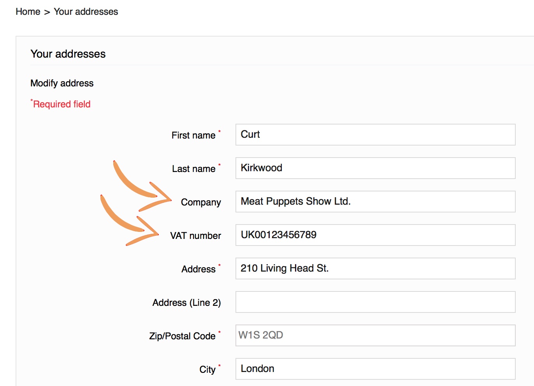This screenshot has height=386, width=534.
Task: Click the Address (Line 2) label text
Action: point(186,303)
